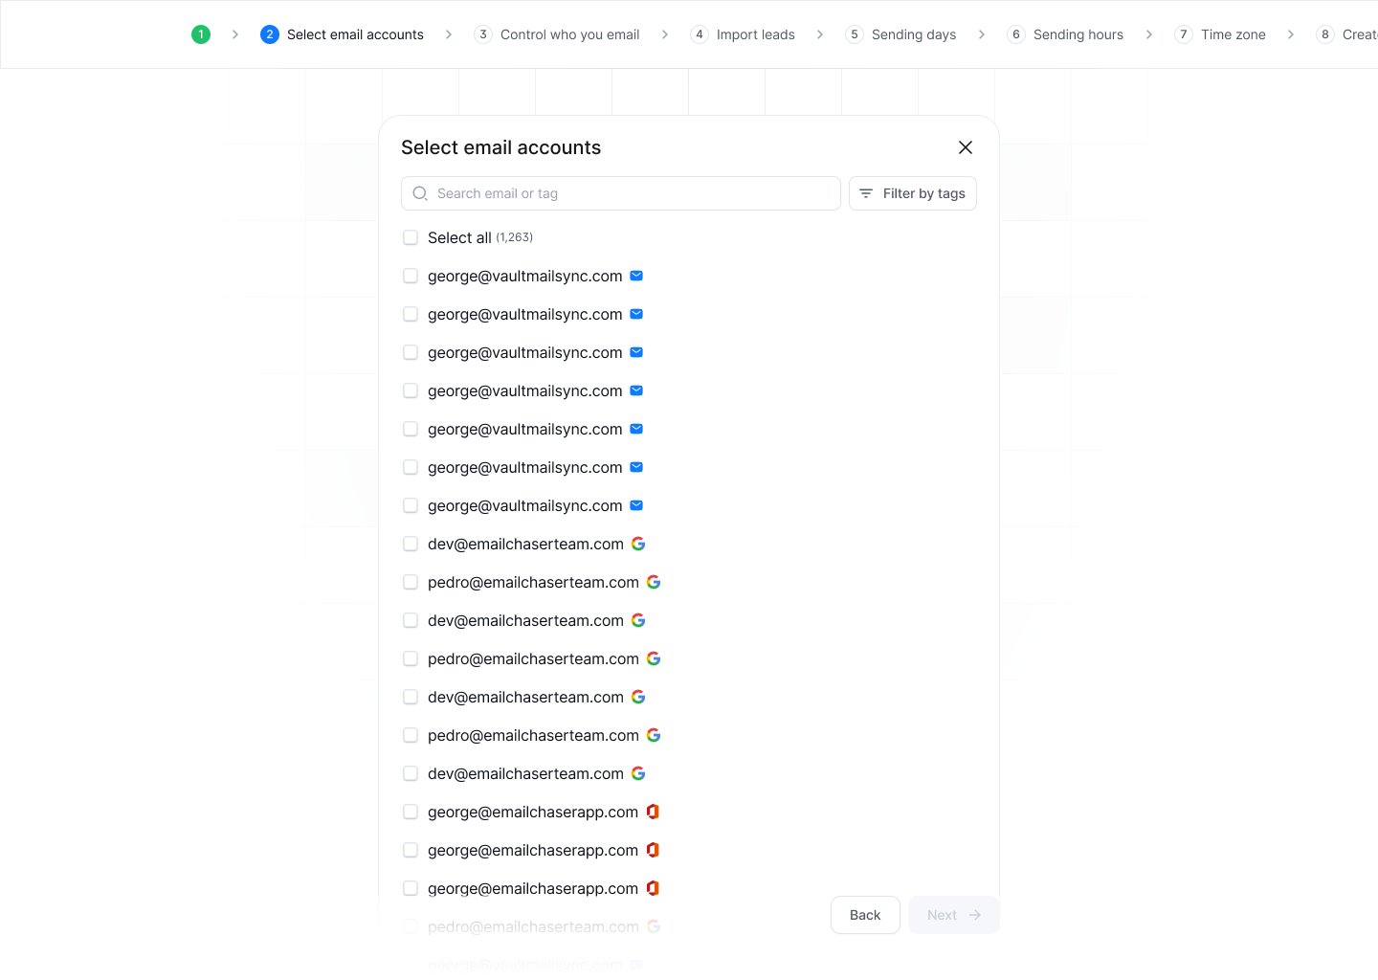
Task: Click the mail icon beside topmost george@vaultmailsync.com
Action: coord(636,276)
